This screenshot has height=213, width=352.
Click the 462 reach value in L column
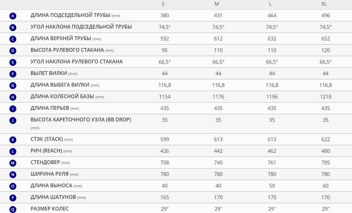[x=272, y=151]
